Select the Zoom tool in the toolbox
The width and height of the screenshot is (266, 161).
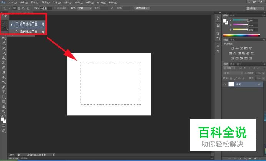click(3, 112)
